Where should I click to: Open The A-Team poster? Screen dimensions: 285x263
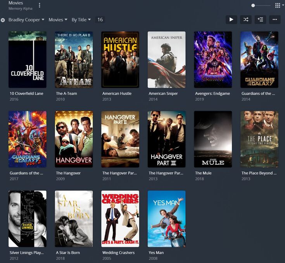click(74, 60)
